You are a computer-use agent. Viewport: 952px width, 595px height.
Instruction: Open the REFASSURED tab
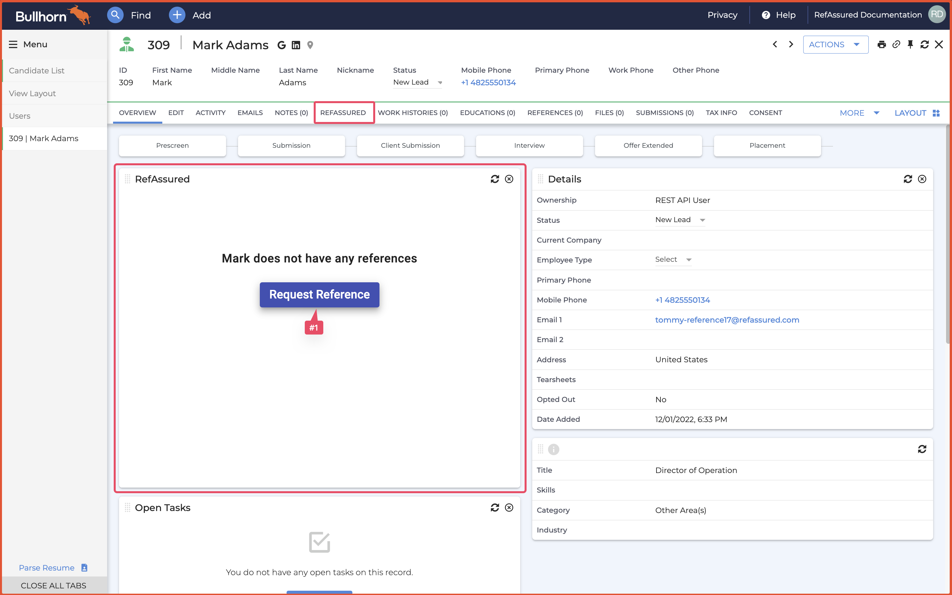343,113
